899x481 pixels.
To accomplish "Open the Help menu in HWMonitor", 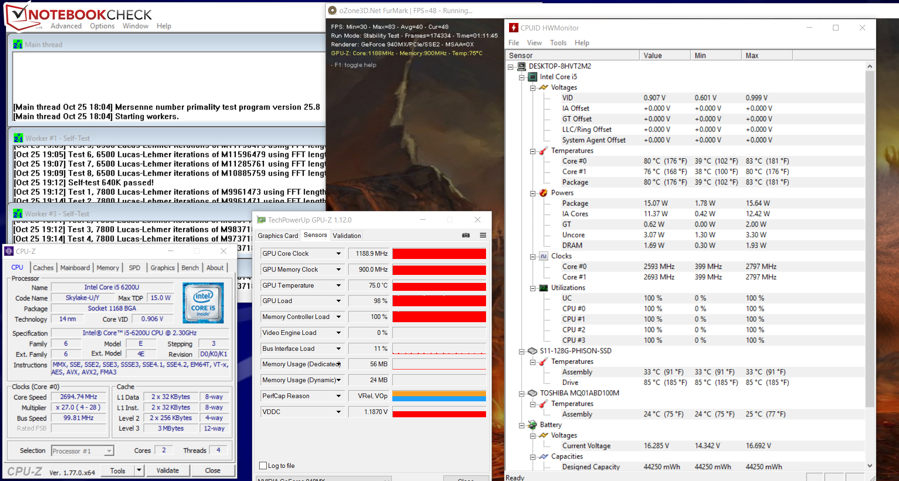I will click(582, 43).
